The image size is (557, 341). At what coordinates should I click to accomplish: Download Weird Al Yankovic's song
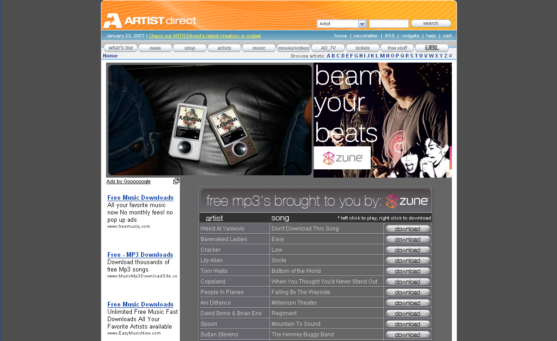(x=408, y=229)
